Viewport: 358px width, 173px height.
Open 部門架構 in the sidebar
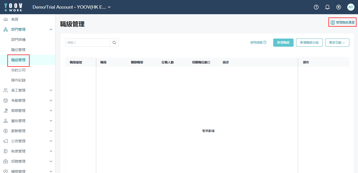click(18, 40)
